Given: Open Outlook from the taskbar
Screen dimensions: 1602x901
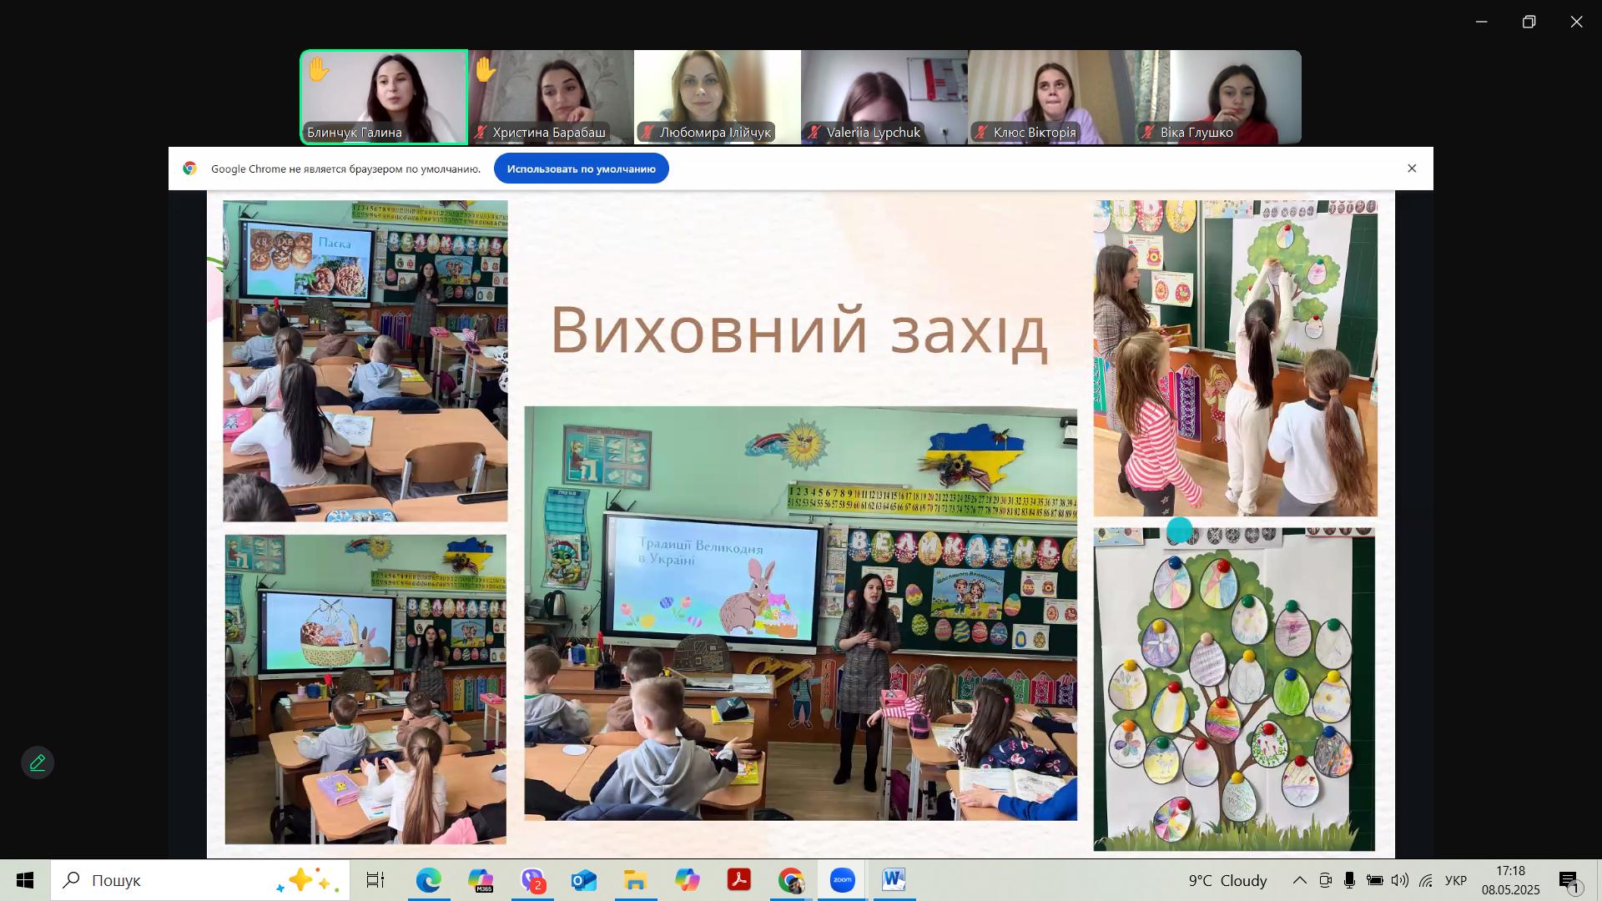Looking at the screenshot, I should pyautogui.click(x=584, y=880).
